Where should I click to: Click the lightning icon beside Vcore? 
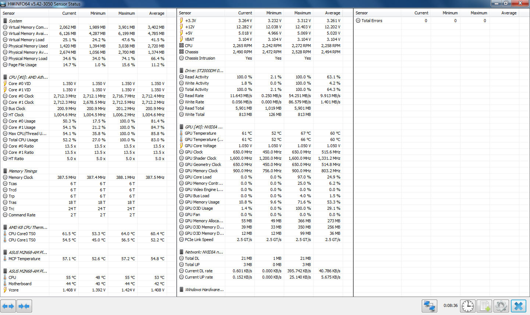pos(5,290)
